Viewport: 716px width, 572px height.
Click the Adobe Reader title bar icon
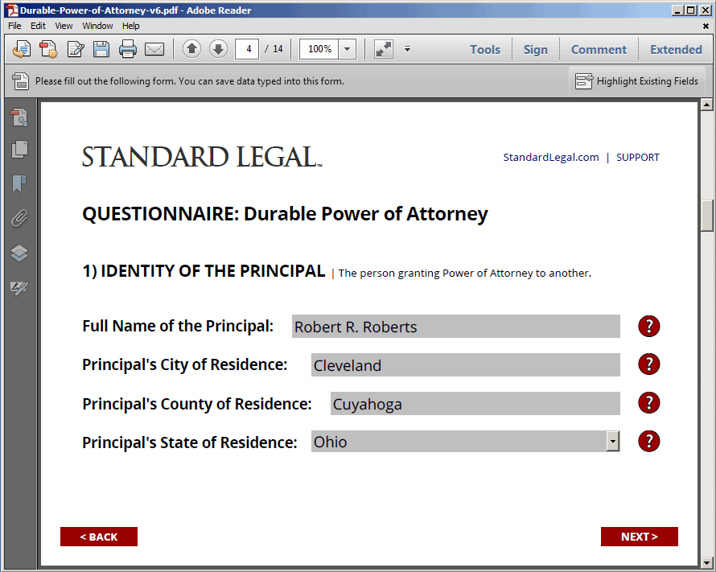[11, 10]
